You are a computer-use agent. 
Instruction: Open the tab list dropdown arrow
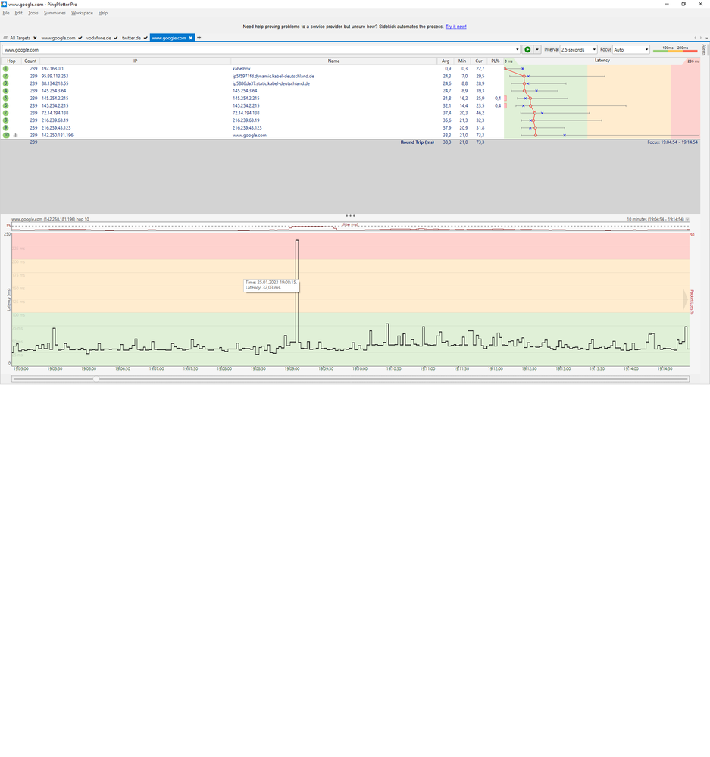707,38
